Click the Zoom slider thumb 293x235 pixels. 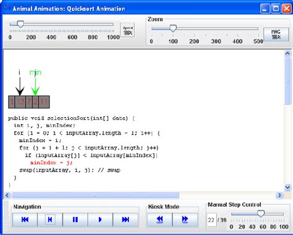click(x=173, y=28)
